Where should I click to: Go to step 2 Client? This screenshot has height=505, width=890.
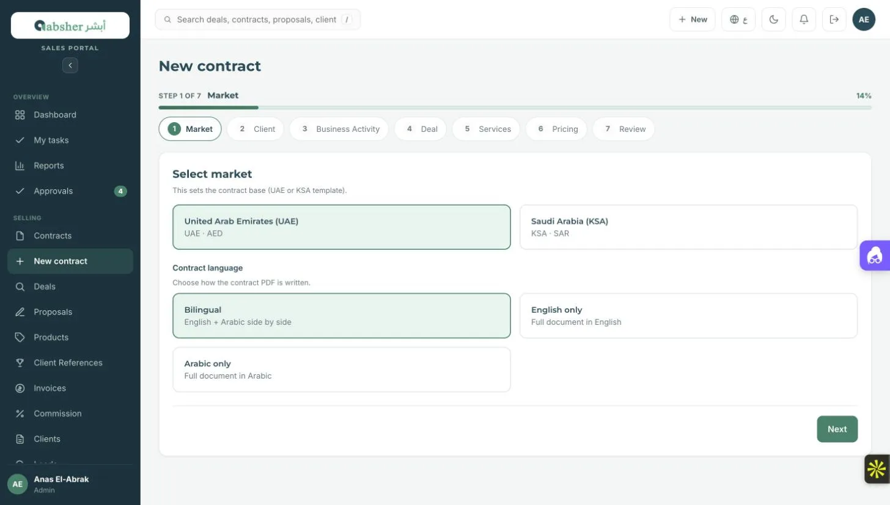coord(256,129)
